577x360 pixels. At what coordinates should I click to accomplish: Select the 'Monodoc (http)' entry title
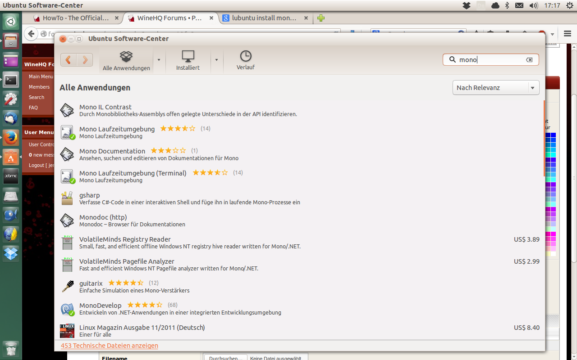click(x=103, y=217)
